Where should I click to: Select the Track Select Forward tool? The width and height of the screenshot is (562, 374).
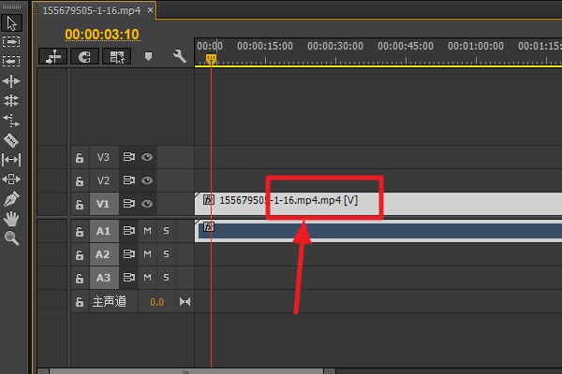(11, 41)
